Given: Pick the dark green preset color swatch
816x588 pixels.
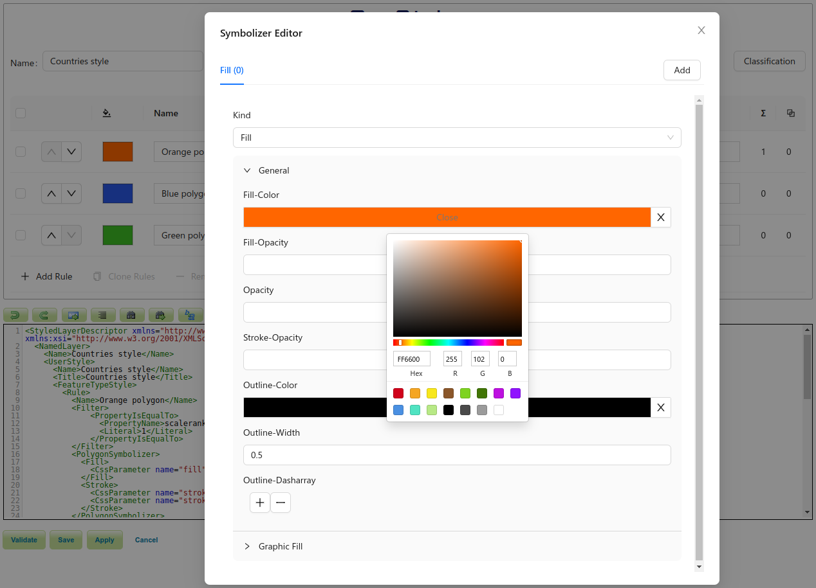Looking at the screenshot, I should 482,393.
